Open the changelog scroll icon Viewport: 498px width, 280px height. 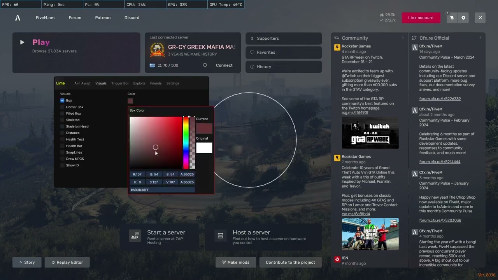point(452,17)
